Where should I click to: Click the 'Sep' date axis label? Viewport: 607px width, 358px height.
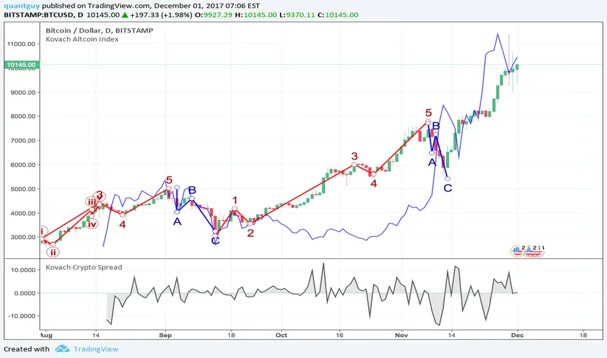pyautogui.click(x=165, y=335)
